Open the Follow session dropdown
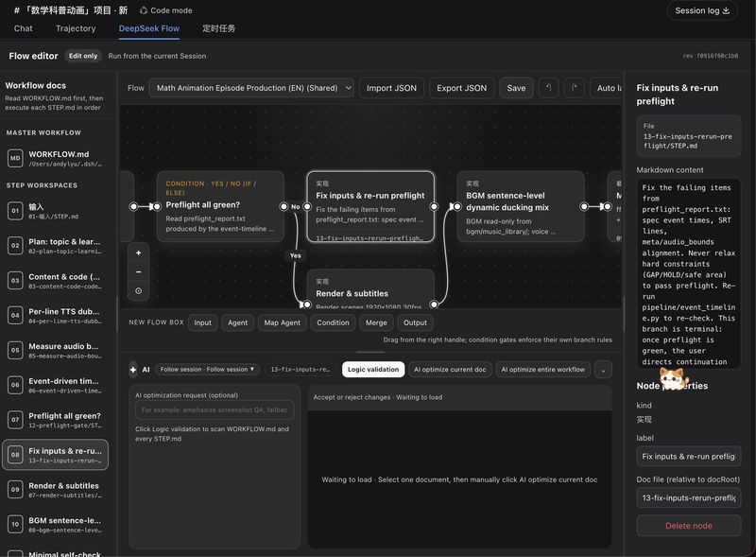Viewport: 756px width, 557px height. (207, 369)
